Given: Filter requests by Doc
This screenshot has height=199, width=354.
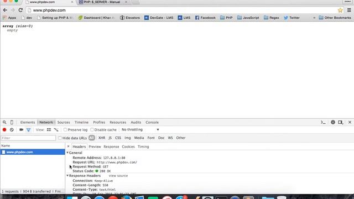Looking at the screenshot, I should point(161,138).
